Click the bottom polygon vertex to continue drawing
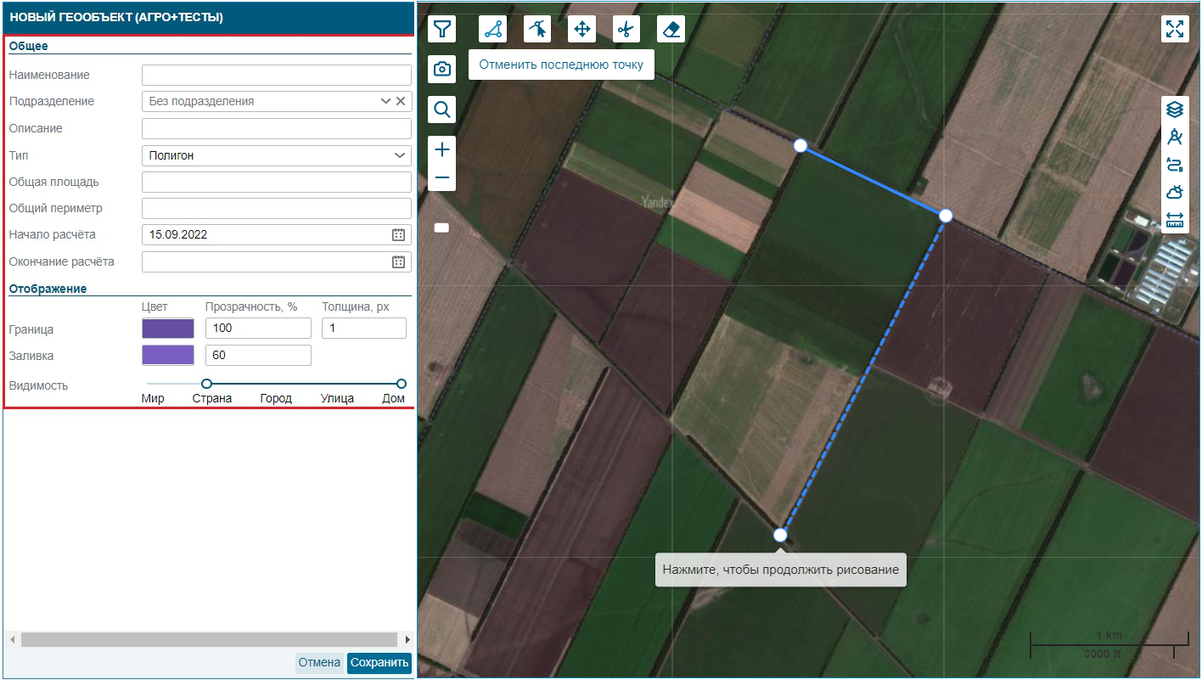Viewport: 1202px width, 680px height. click(780, 535)
